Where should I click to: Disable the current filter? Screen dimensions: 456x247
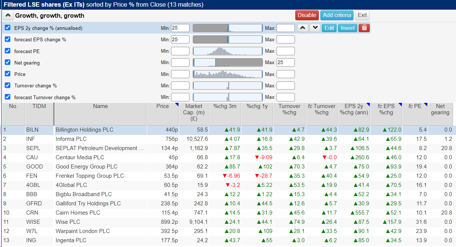click(x=307, y=15)
